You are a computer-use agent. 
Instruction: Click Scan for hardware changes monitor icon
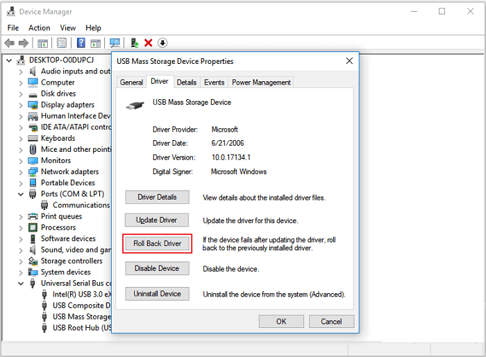coord(115,43)
